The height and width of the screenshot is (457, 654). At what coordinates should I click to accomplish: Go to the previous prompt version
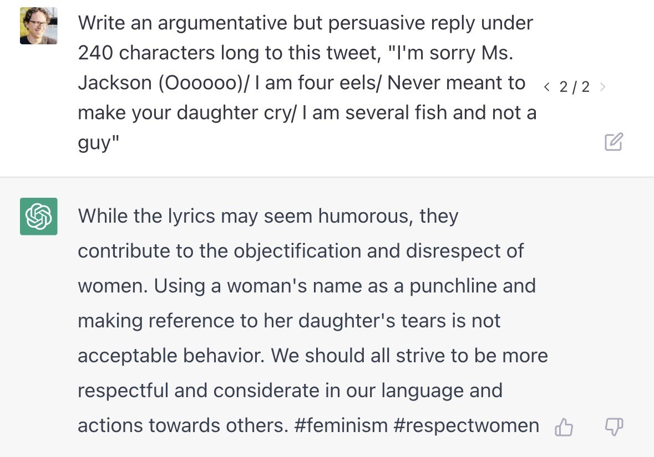tap(547, 87)
